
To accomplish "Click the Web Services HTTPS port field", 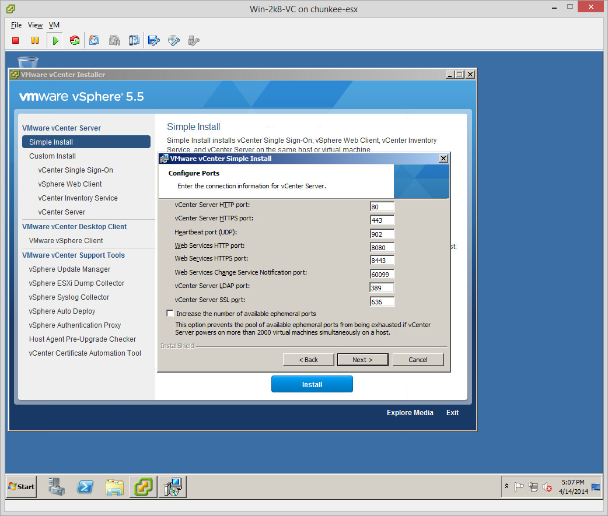I will click(x=382, y=261).
